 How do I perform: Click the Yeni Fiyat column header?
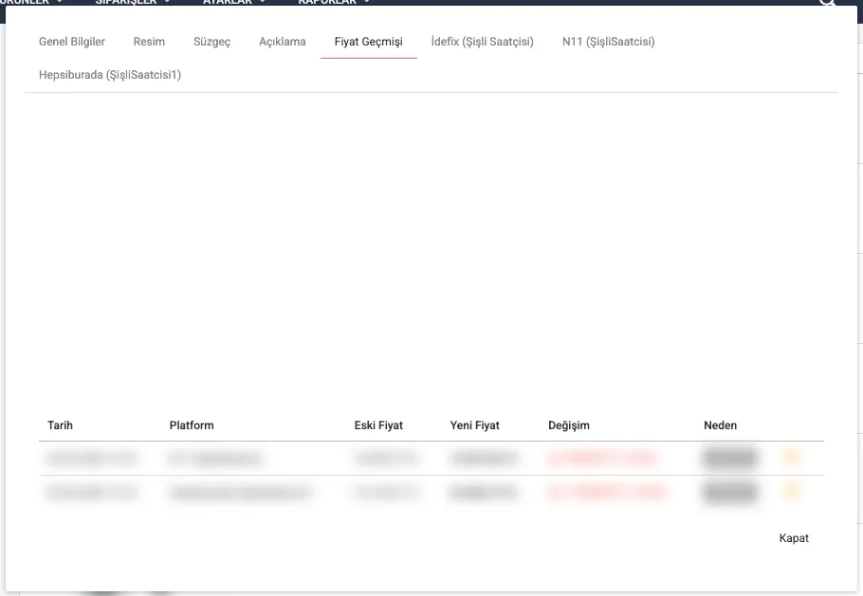point(475,425)
